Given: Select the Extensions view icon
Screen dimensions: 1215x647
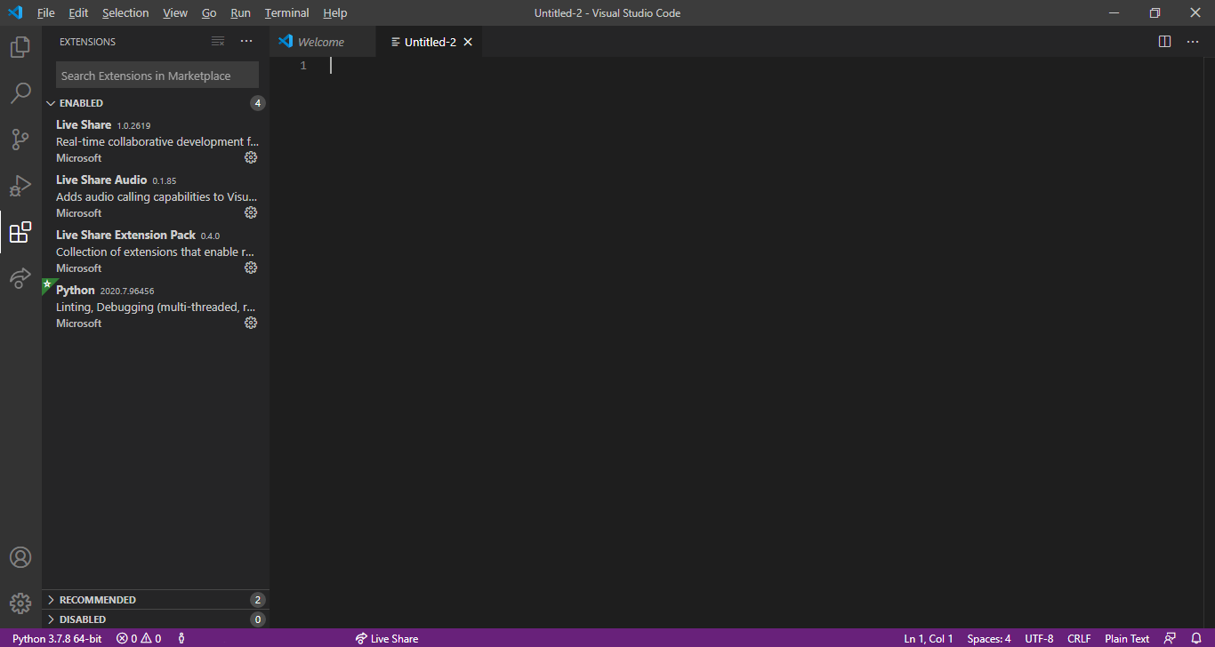Looking at the screenshot, I should pyautogui.click(x=20, y=232).
